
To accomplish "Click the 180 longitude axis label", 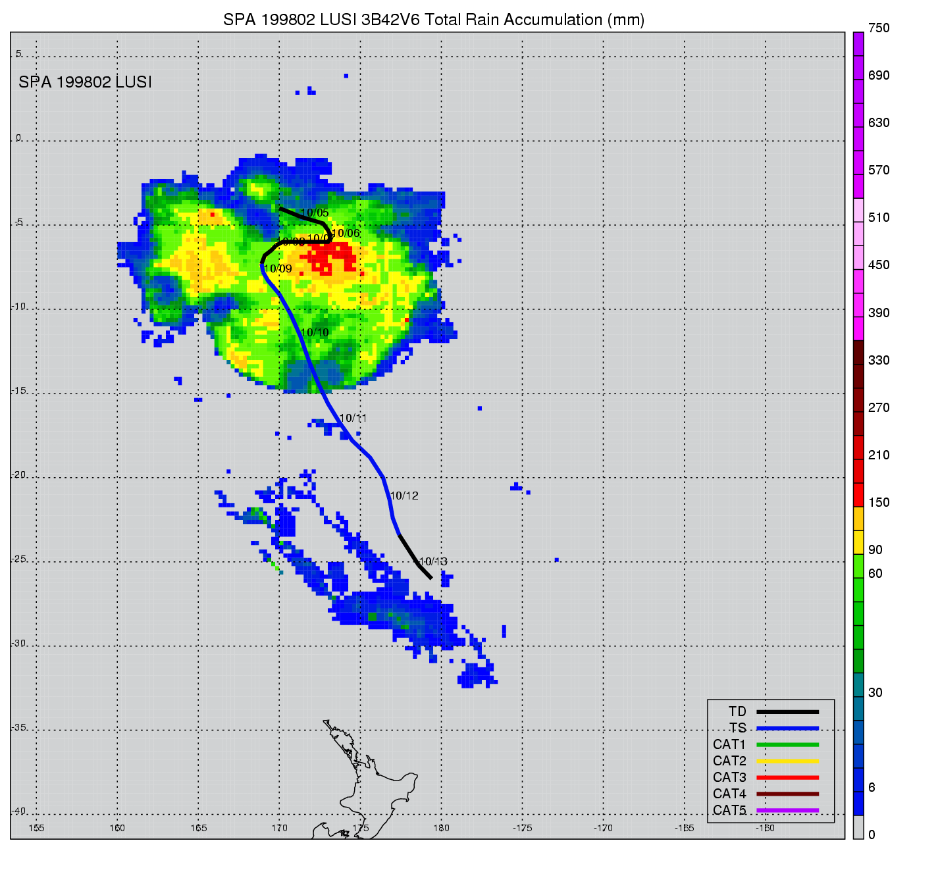I will pos(441,828).
